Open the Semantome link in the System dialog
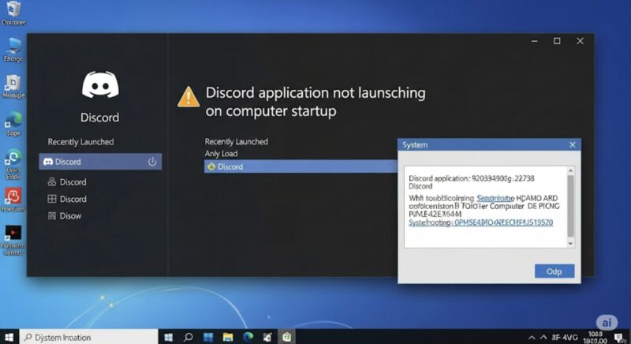This screenshot has height=344, width=631. (x=495, y=198)
